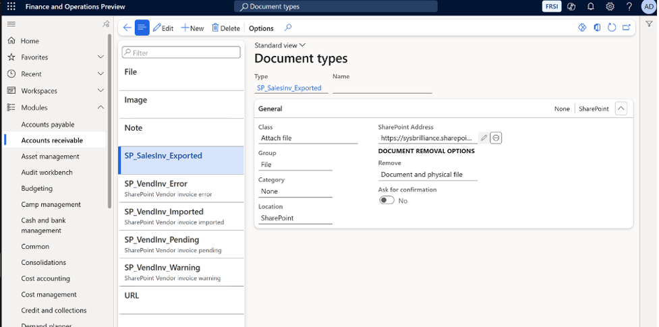Open Cost management module
The width and height of the screenshot is (659, 327).
point(49,294)
